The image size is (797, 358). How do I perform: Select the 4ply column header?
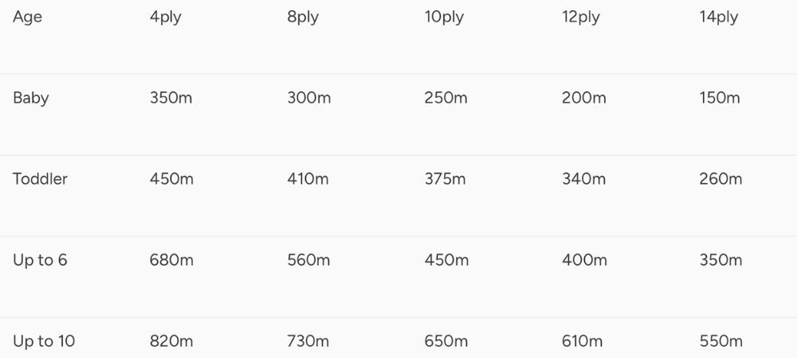coord(166,18)
